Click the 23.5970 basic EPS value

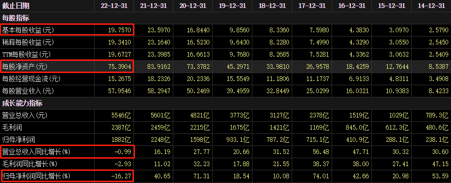[159, 30]
